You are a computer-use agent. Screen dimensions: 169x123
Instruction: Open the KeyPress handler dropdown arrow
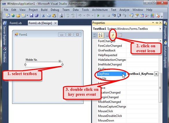pos(156,74)
